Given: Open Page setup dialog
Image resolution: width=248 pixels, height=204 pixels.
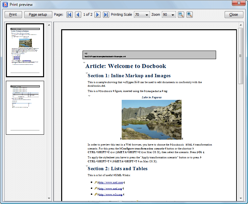Looking at the screenshot, I should (x=38, y=15).
